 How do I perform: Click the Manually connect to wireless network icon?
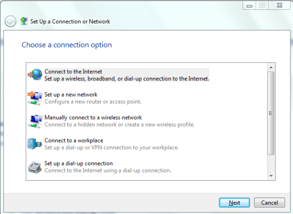35,121
